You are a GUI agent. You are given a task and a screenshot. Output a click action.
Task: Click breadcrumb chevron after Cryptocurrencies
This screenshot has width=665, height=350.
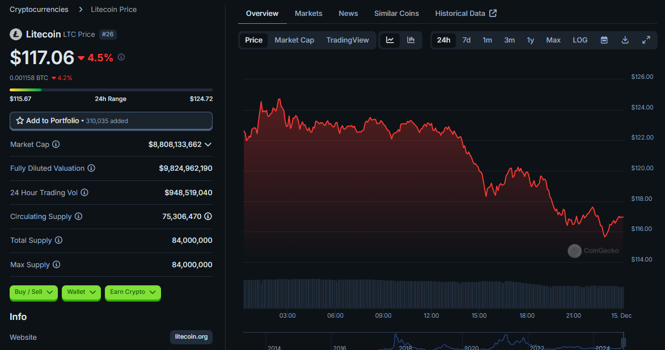pyautogui.click(x=81, y=9)
